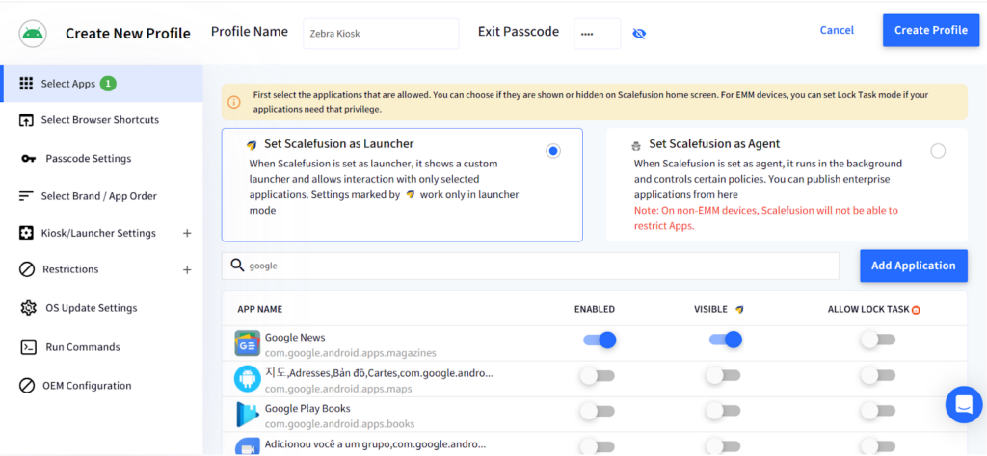The width and height of the screenshot is (987, 456).
Task: Toggle exit passcode visibility eye icon
Action: pyautogui.click(x=639, y=34)
